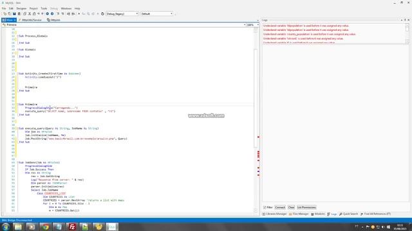Click the Windows Start orb

pyautogui.click(x=6, y=227)
